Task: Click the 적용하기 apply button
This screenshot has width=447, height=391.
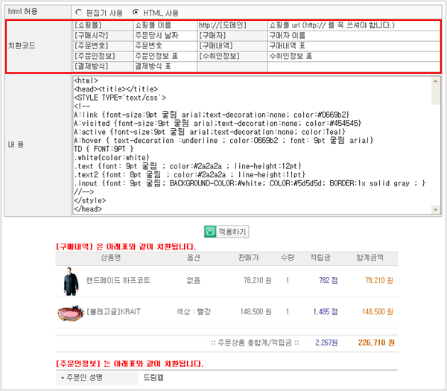Action: point(226,231)
